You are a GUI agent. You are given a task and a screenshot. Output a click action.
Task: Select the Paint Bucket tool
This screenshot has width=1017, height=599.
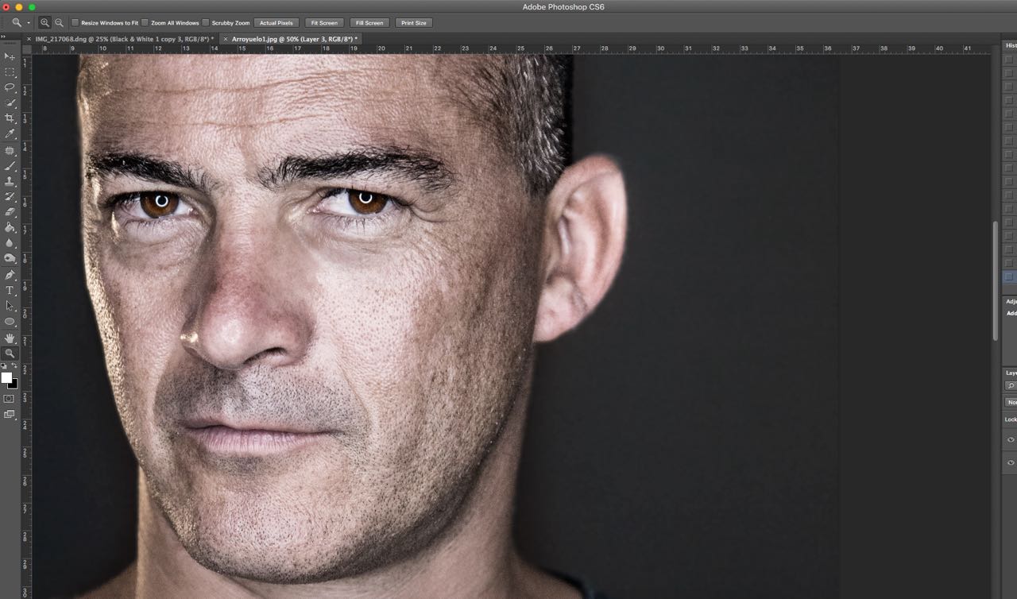click(10, 228)
